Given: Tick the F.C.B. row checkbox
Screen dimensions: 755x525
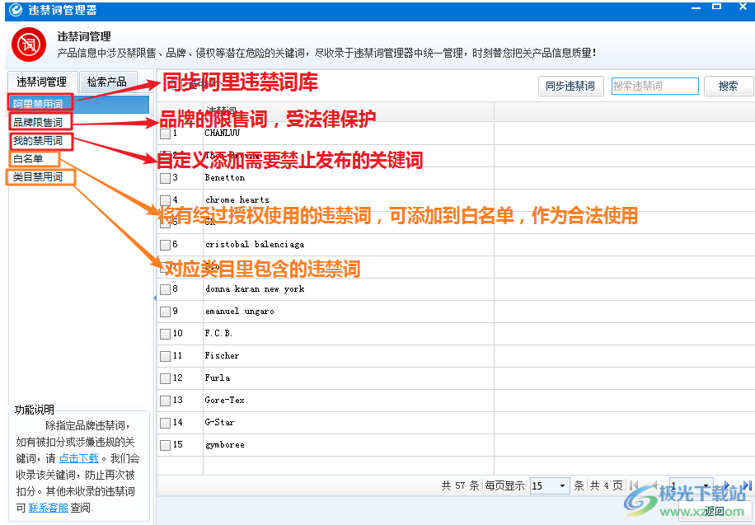Looking at the screenshot, I should 165,334.
